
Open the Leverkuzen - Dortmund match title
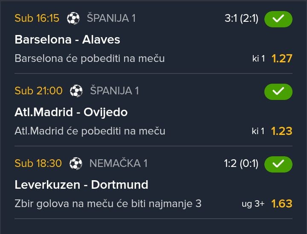coord(81,185)
